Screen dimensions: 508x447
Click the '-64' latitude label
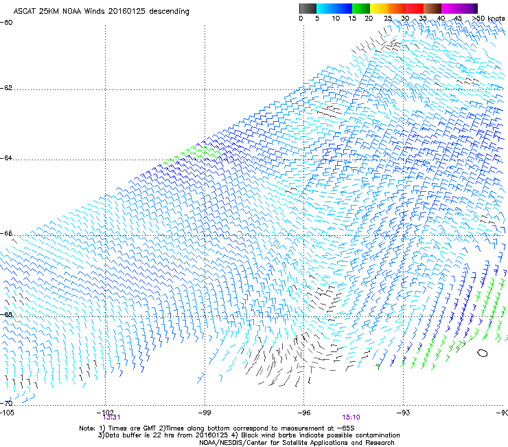tap(6, 158)
